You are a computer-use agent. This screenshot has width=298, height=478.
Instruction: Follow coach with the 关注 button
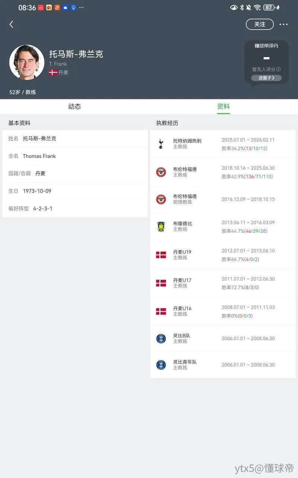(x=260, y=24)
